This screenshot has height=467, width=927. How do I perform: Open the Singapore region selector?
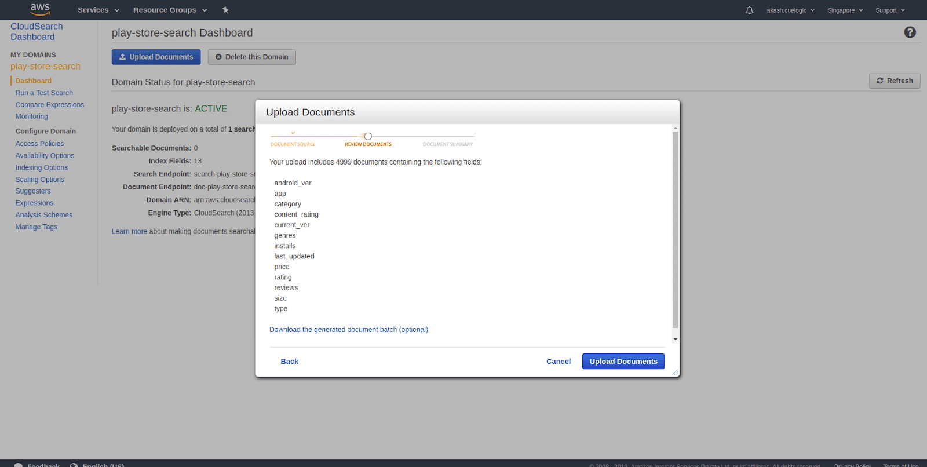coord(845,10)
